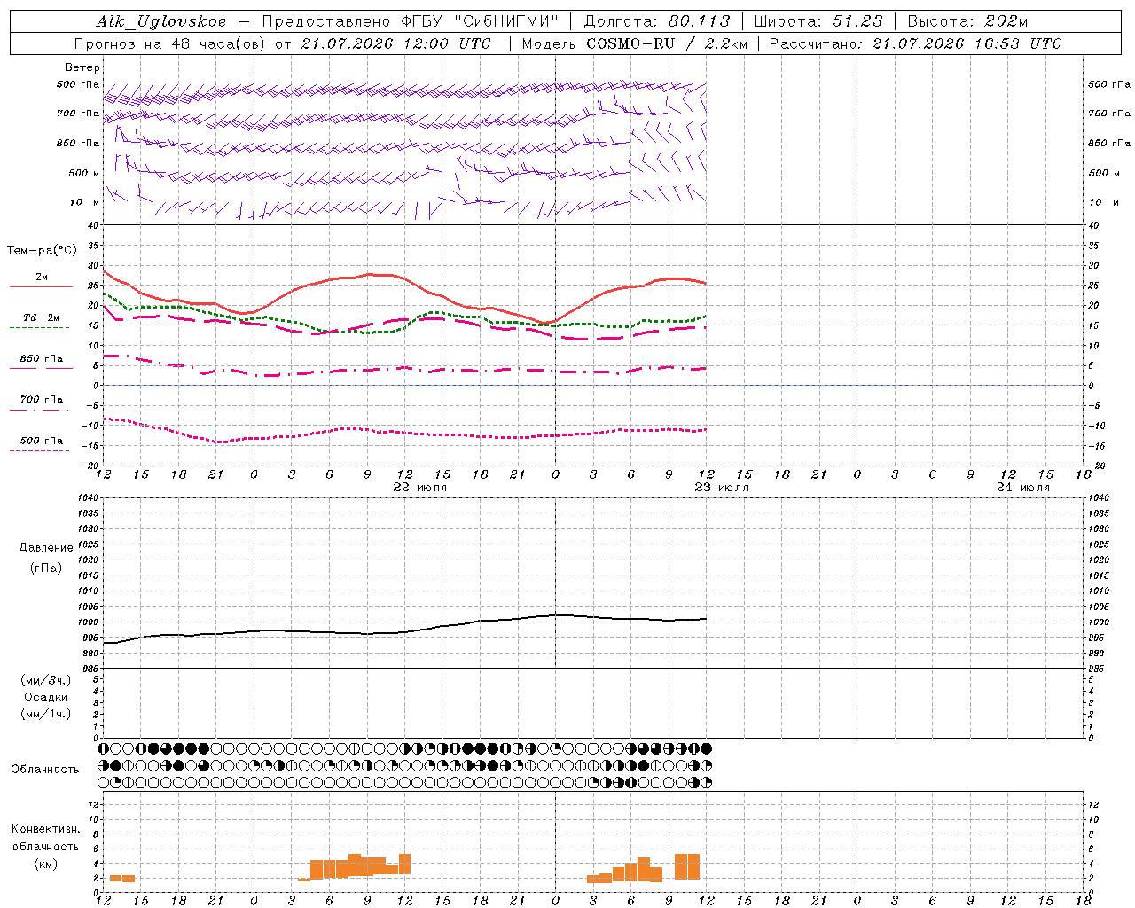Click the Тем-ра(°C) temperature panel label

[x=42, y=251]
